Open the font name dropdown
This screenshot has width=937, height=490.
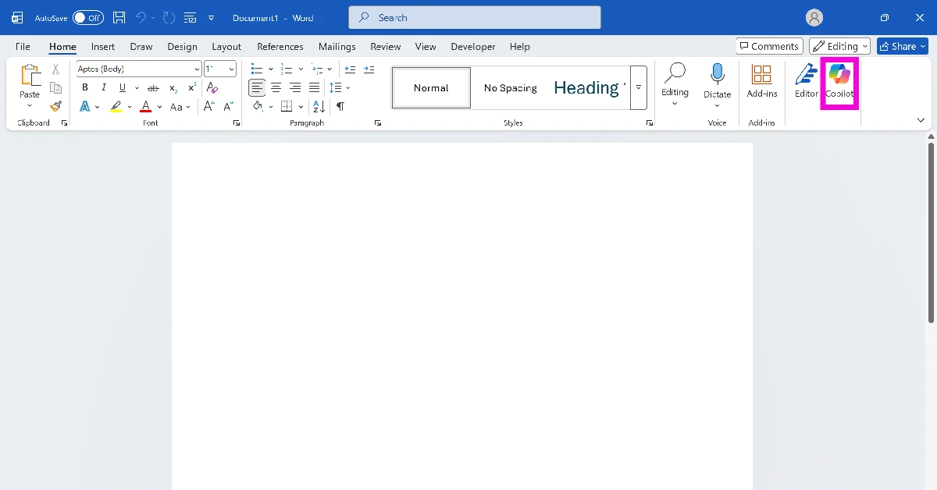(195, 68)
